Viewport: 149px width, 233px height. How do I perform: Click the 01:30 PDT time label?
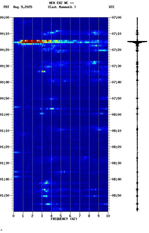point(5,163)
